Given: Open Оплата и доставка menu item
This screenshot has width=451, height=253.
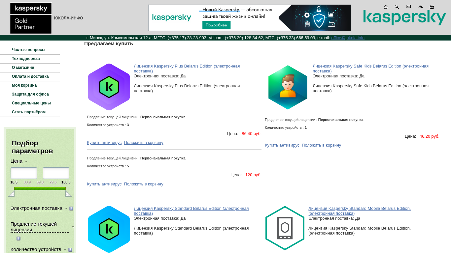Looking at the screenshot, I should (30, 76).
